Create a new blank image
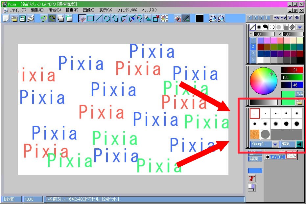Image resolution: width=306 pixels, height=204 pixels. coord(6,19)
